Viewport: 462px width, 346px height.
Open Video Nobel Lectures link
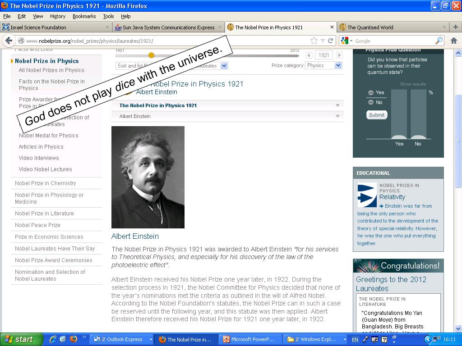pyautogui.click(x=45, y=169)
